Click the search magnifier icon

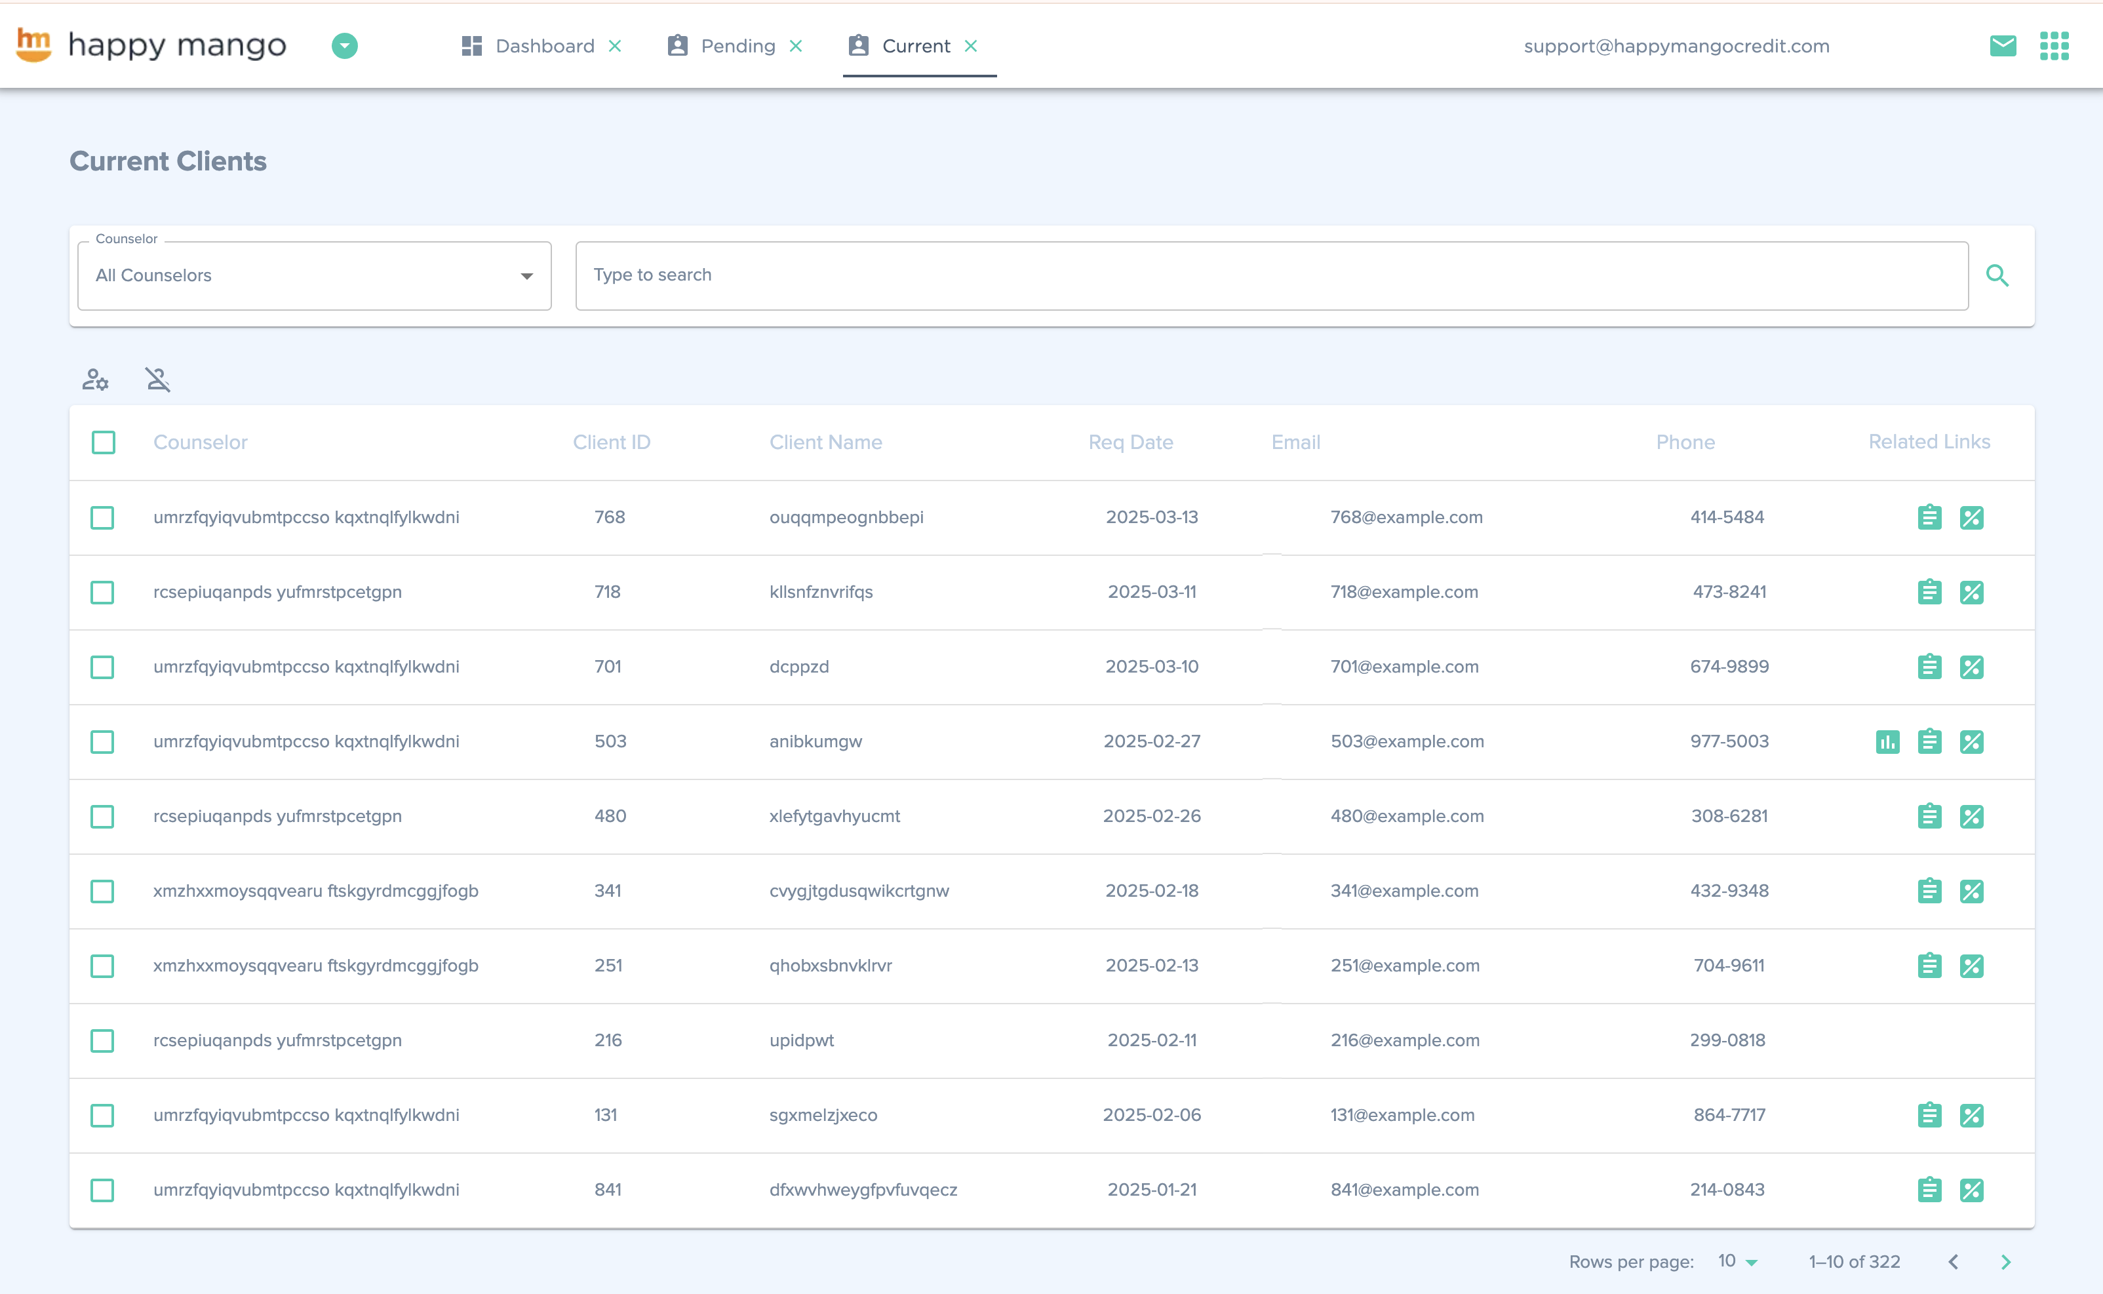pos(1997,275)
